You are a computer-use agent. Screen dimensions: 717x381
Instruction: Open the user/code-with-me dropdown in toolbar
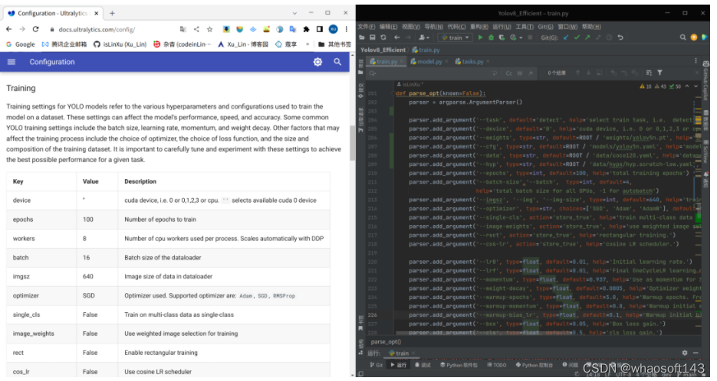424,37
